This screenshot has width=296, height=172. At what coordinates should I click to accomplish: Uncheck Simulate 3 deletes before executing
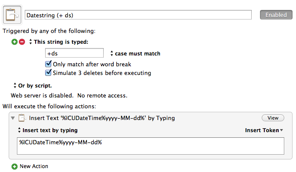[x=48, y=73]
